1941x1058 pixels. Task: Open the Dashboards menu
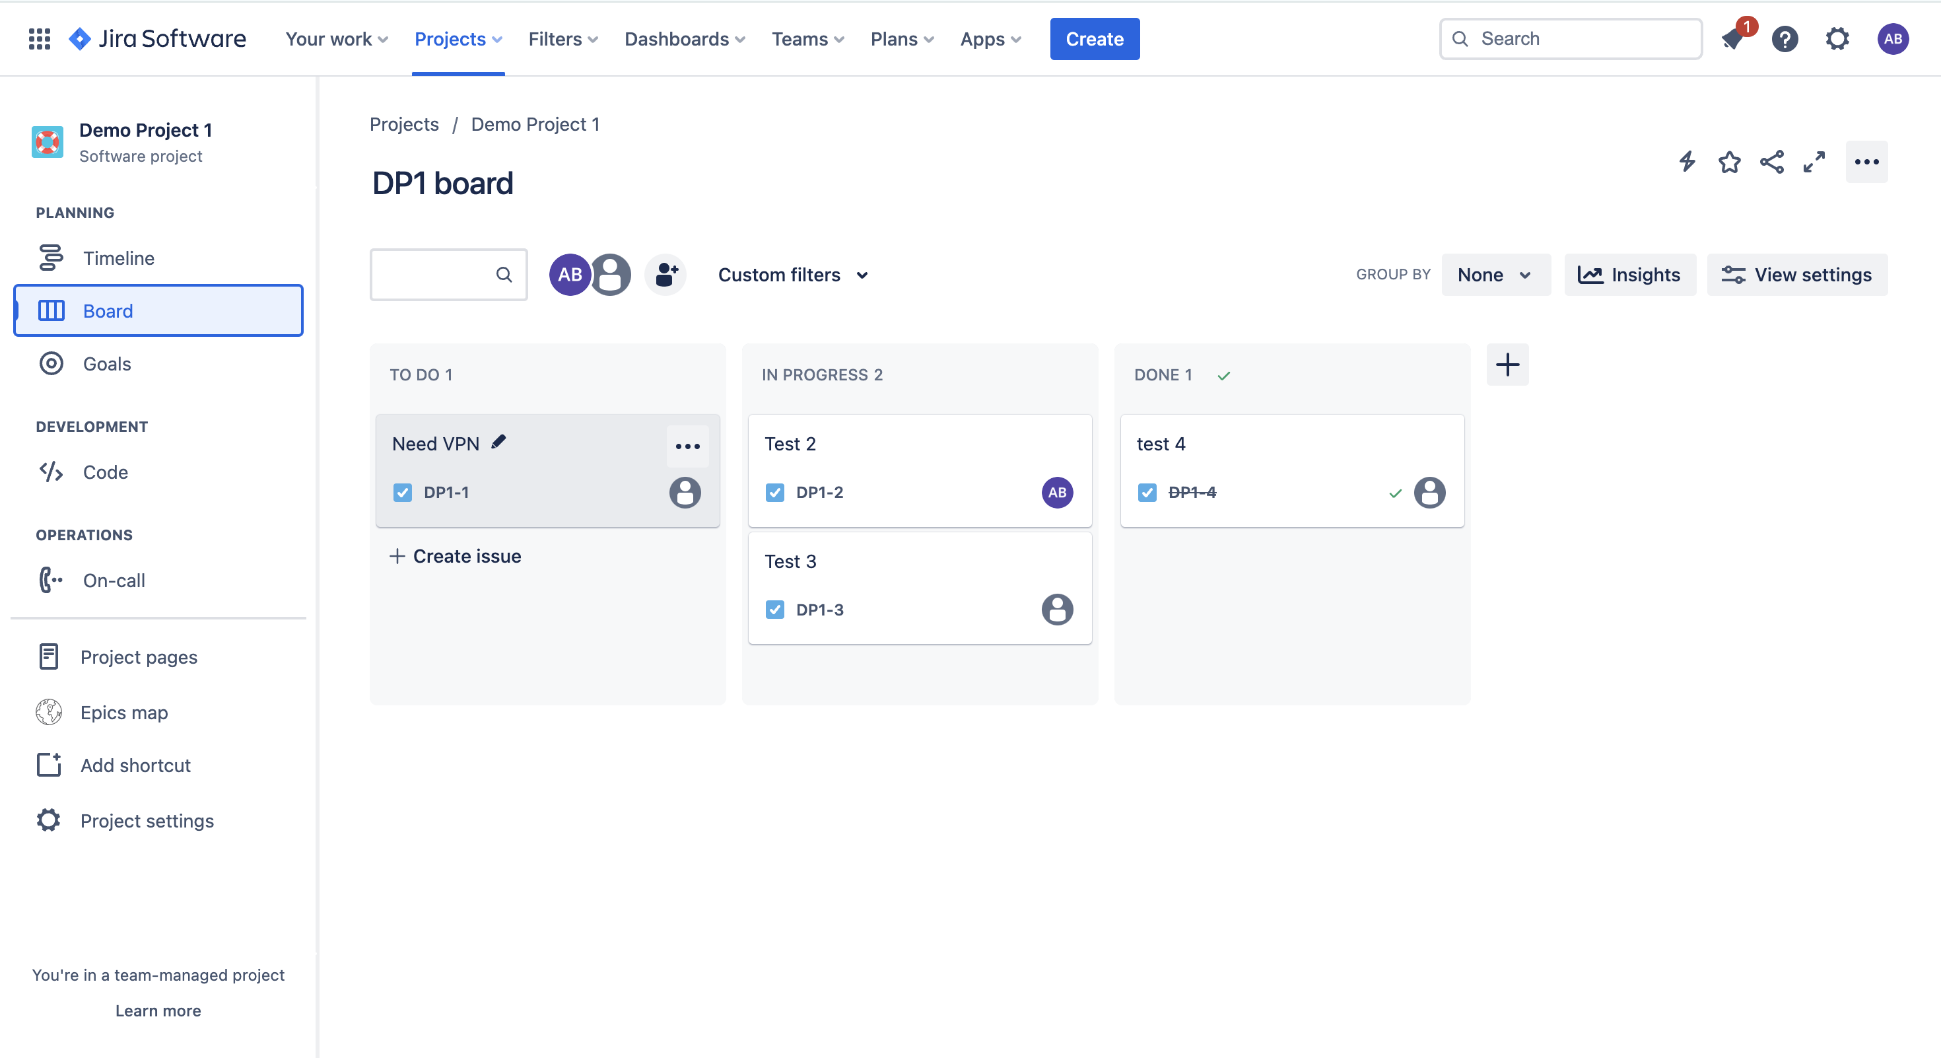[x=683, y=38]
